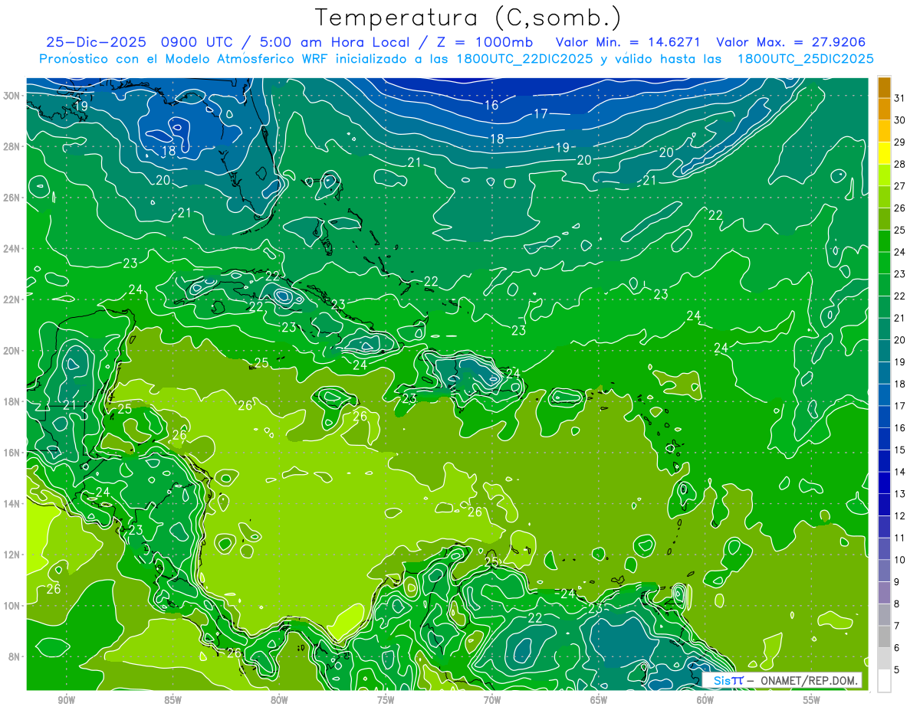Click legend scale label "18"
Viewport: 920px width, 710px height.
pyautogui.click(x=900, y=384)
